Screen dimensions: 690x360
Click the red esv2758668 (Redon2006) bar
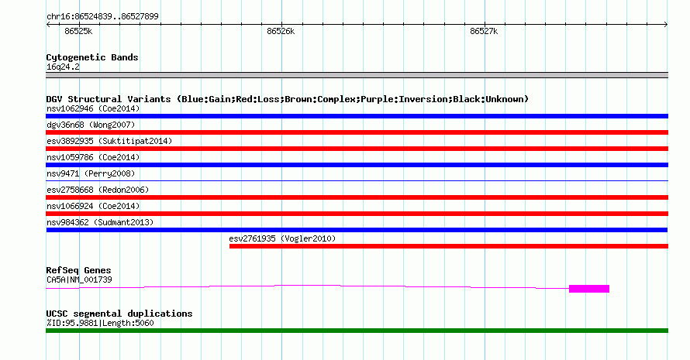tap(357, 197)
